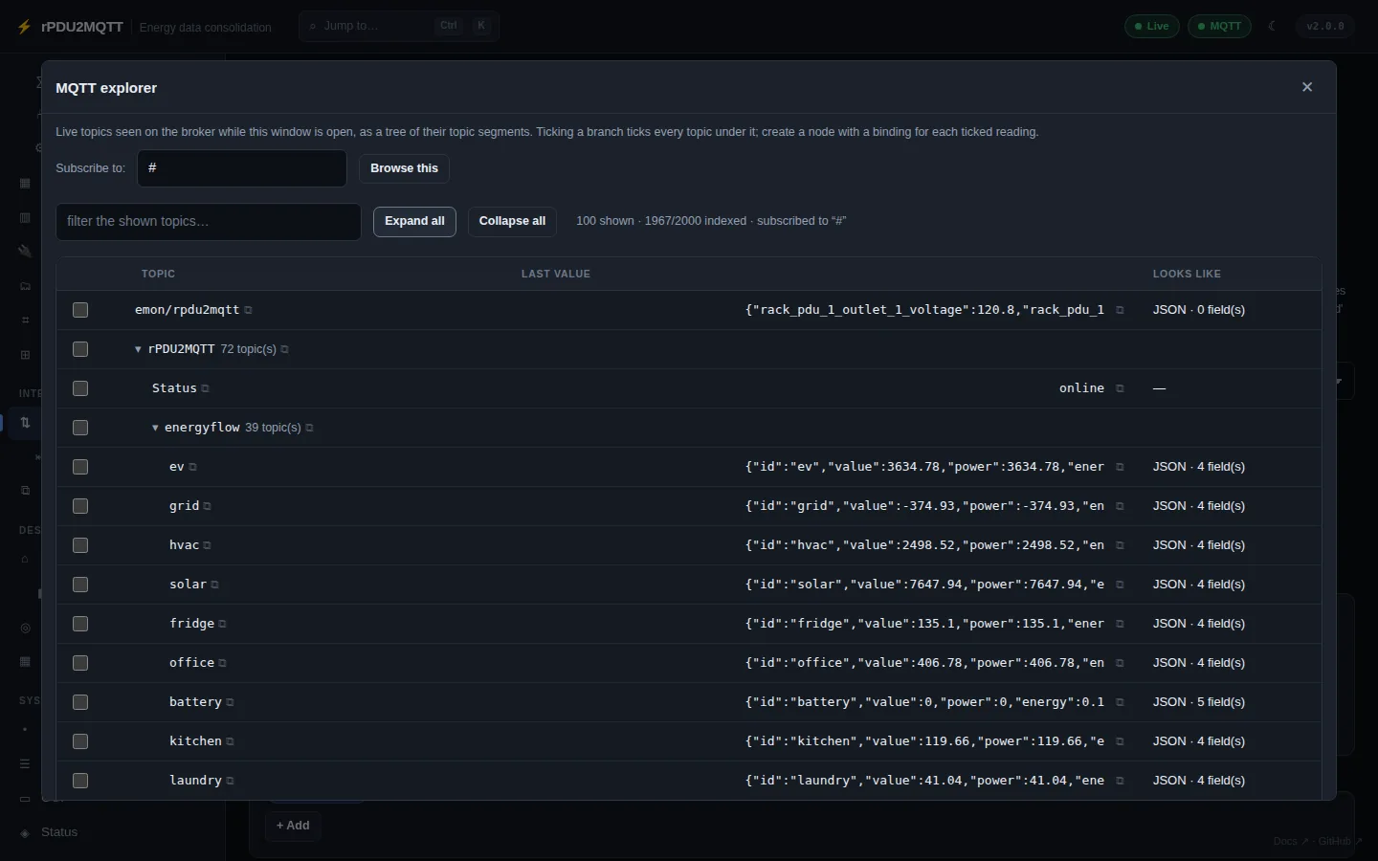Copy the fridge topic name

coord(223,624)
